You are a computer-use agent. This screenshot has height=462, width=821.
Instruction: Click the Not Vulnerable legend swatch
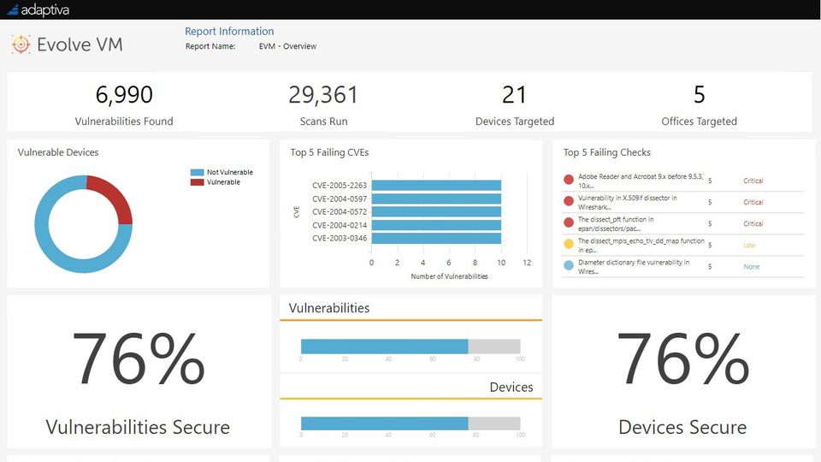197,172
